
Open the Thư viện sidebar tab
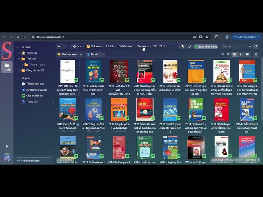pyautogui.click(x=7, y=67)
